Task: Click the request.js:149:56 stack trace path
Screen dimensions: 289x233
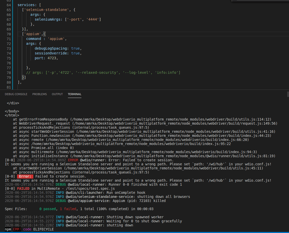Action: tap(176, 124)
